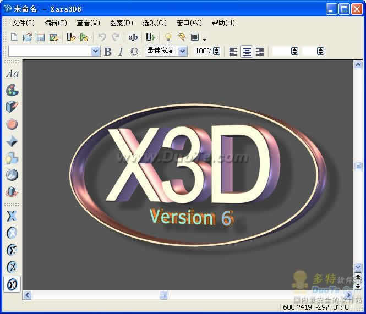Screen dimensions: 366x314
Task: Select the X in a circle button style
Action: pyautogui.click(x=12, y=233)
